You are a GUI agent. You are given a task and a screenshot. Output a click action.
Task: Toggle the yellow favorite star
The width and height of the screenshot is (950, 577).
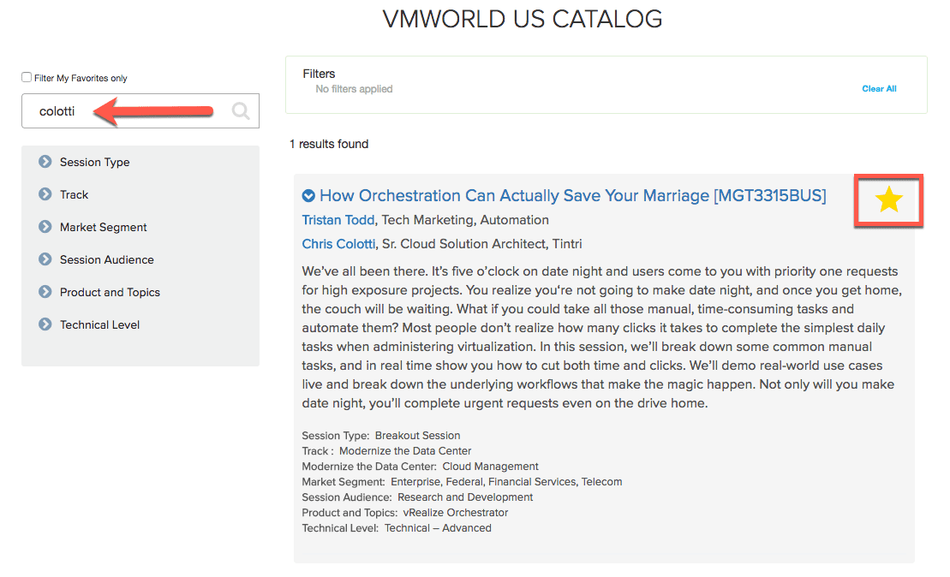[x=889, y=199]
